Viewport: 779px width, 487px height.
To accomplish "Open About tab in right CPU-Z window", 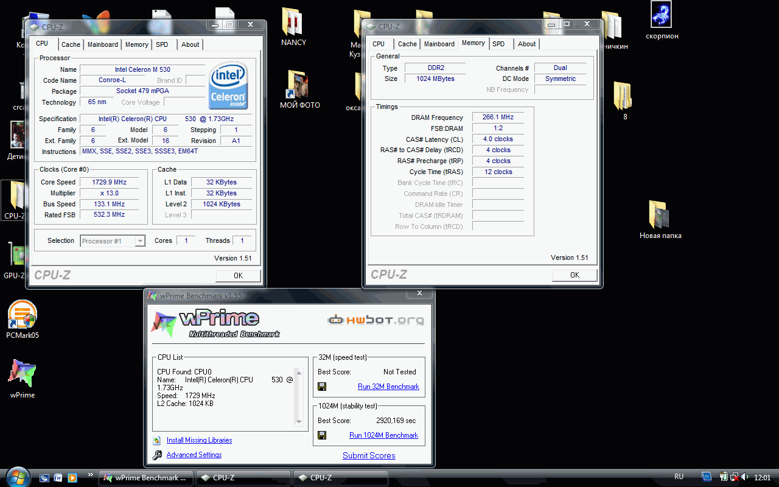I will [x=527, y=44].
